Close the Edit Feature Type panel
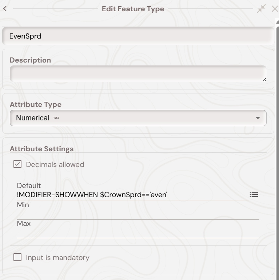Image resolution: width=279 pixels, height=280 pixels. tap(275, 9)
